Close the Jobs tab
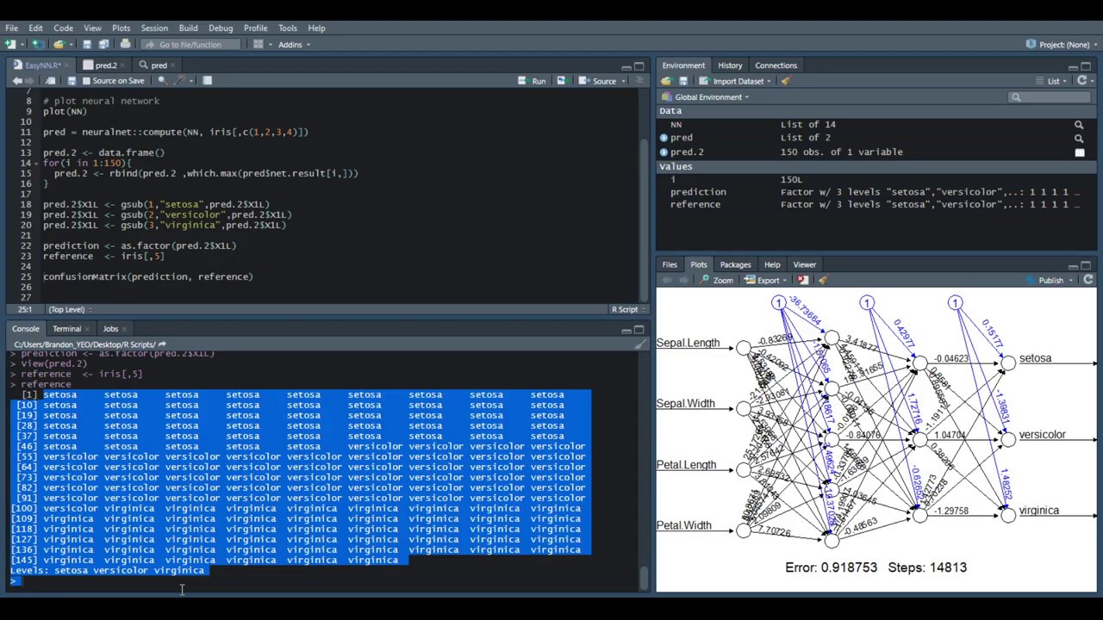The width and height of the screenshot is (1103, 620). tap(124, 329)
